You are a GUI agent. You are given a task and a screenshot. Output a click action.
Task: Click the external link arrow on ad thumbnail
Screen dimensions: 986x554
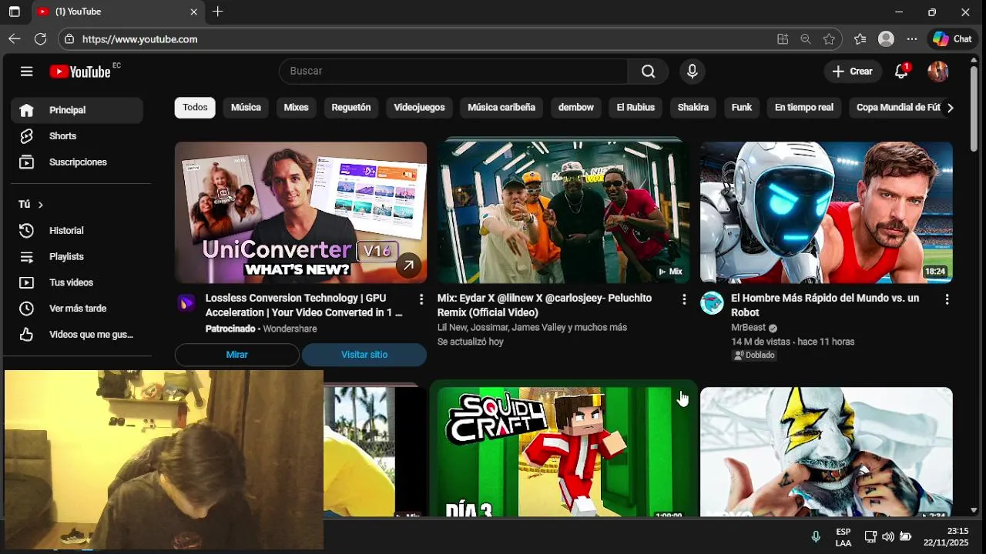pos(409,265)
